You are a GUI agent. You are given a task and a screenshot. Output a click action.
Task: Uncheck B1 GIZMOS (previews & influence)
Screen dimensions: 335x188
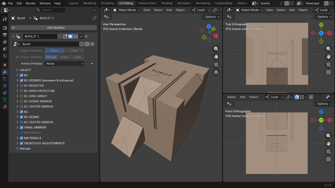21,81
